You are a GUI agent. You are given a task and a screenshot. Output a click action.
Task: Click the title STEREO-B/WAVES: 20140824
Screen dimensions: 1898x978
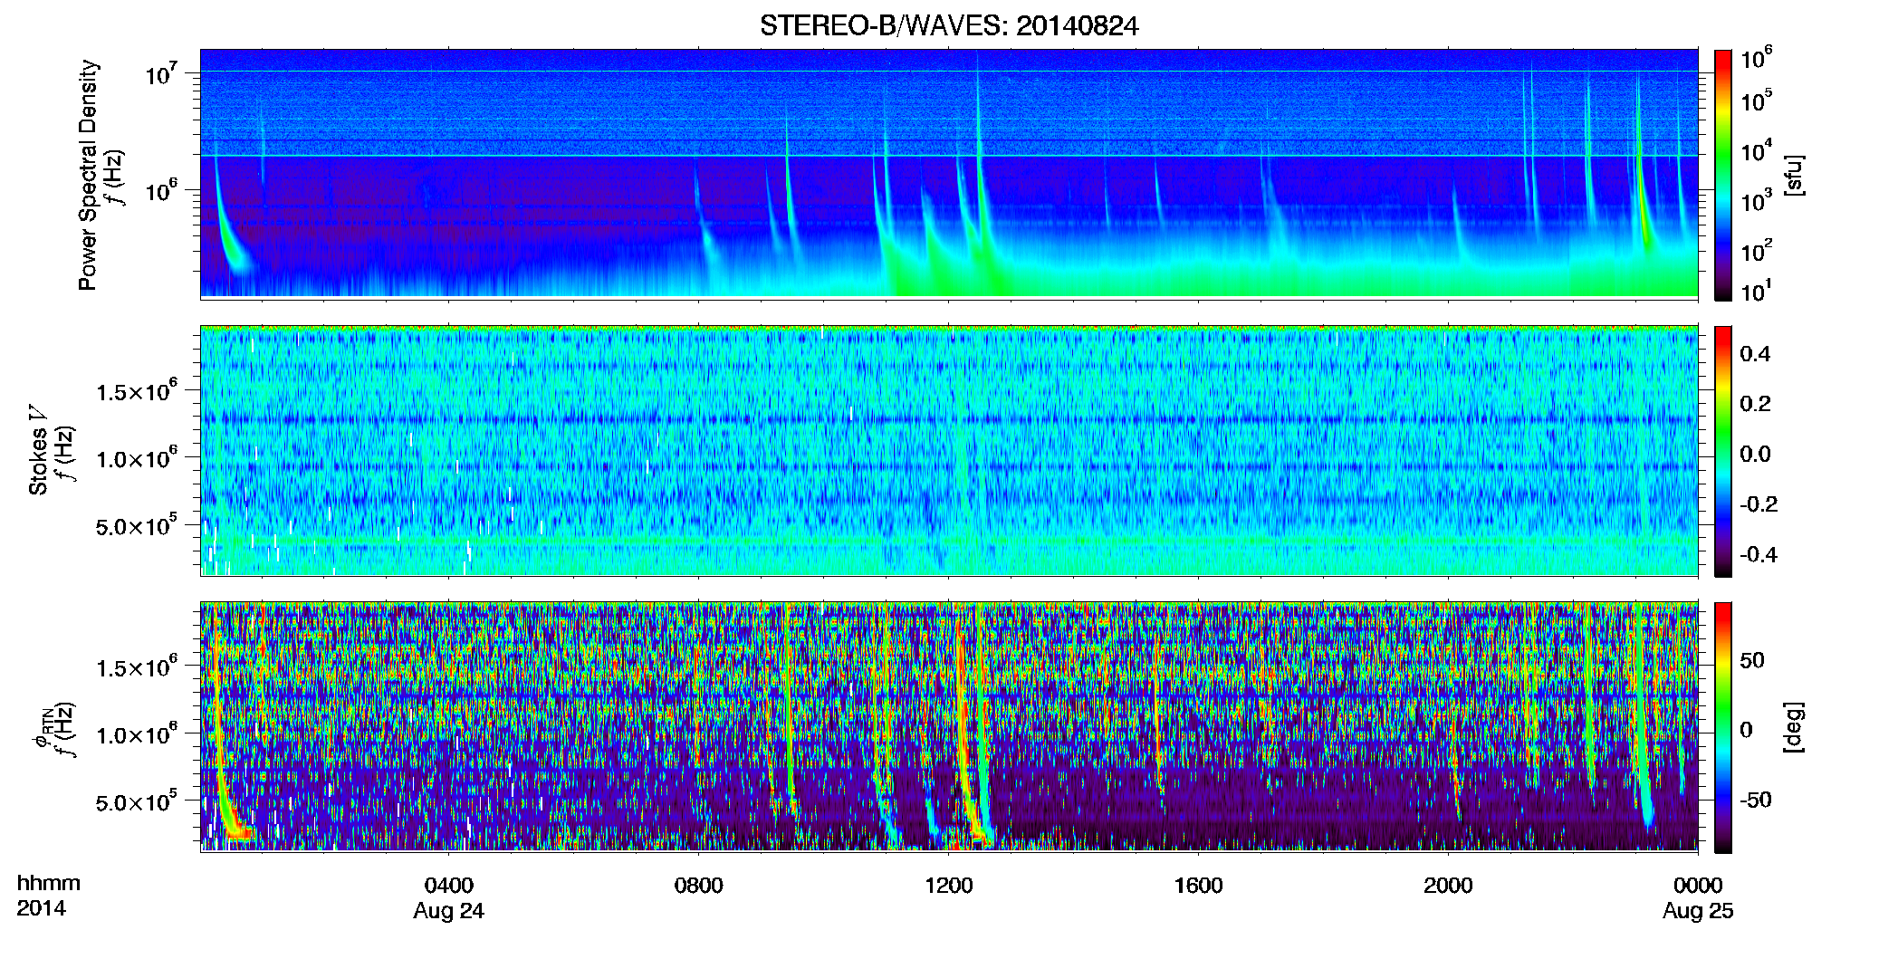coord(949,25)
